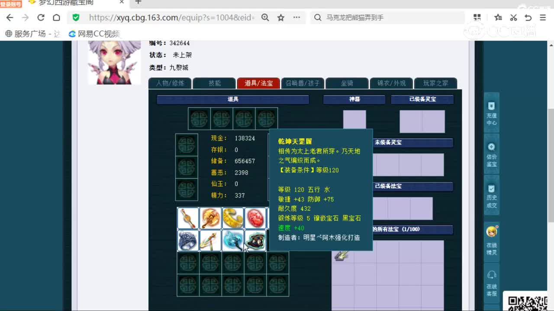Select the golden axe weapon icon

tap(210, 218)
